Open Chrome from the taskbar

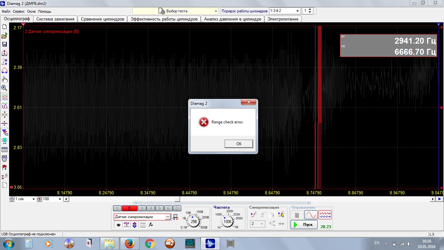(150, 243)
